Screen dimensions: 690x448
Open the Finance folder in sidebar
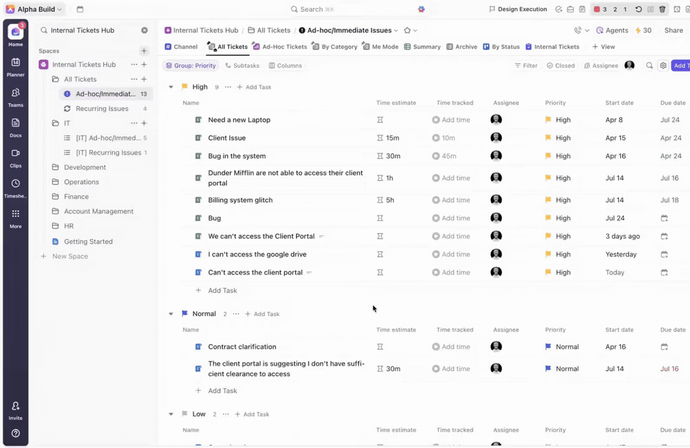click(x=76, y=197)
